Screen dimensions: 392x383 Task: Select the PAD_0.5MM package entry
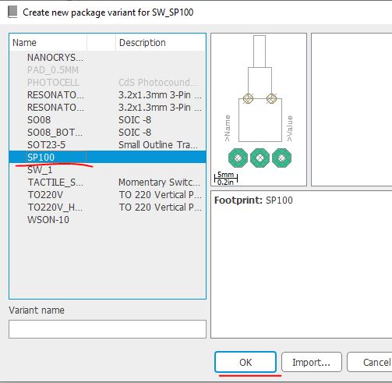(x=108, y=70)
